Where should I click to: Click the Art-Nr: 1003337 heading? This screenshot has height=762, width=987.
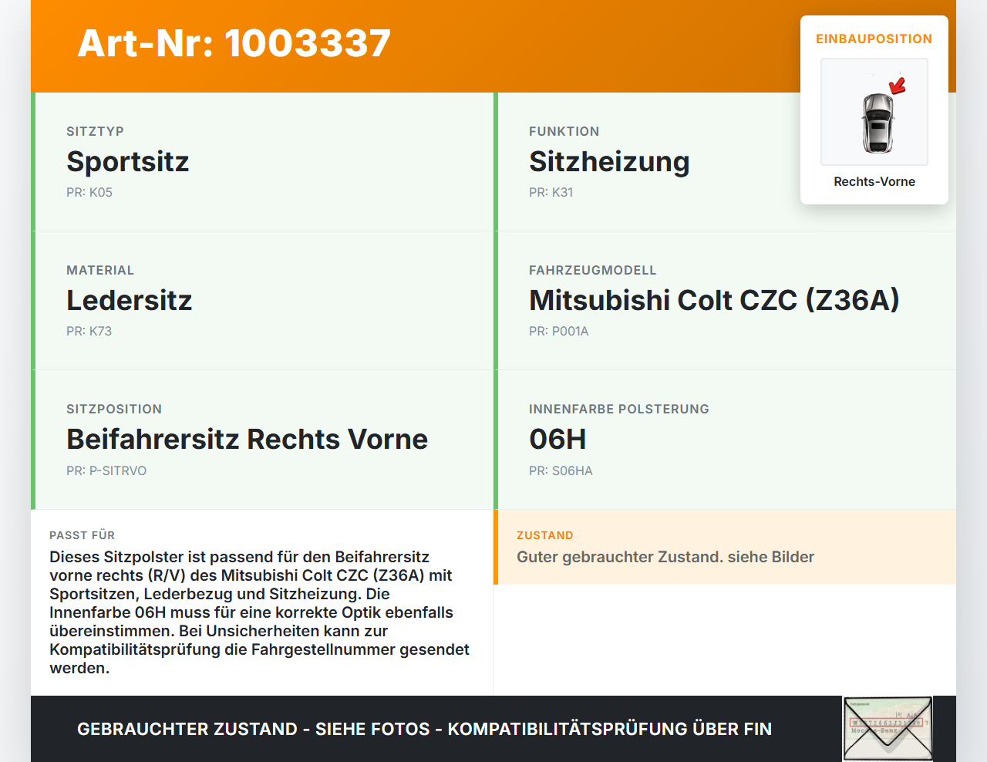(234, 43)
